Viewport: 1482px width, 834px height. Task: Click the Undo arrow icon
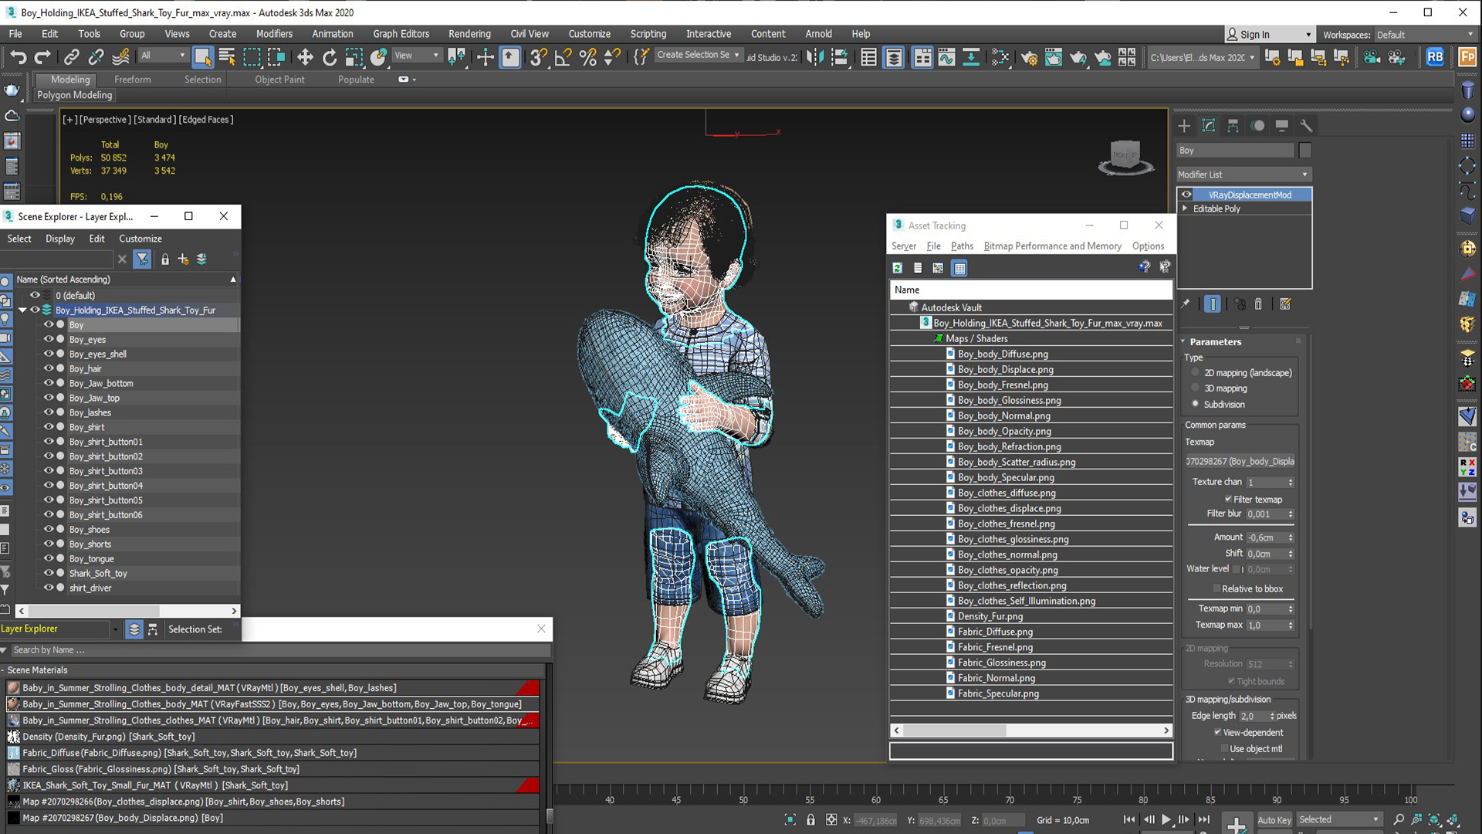19,56
